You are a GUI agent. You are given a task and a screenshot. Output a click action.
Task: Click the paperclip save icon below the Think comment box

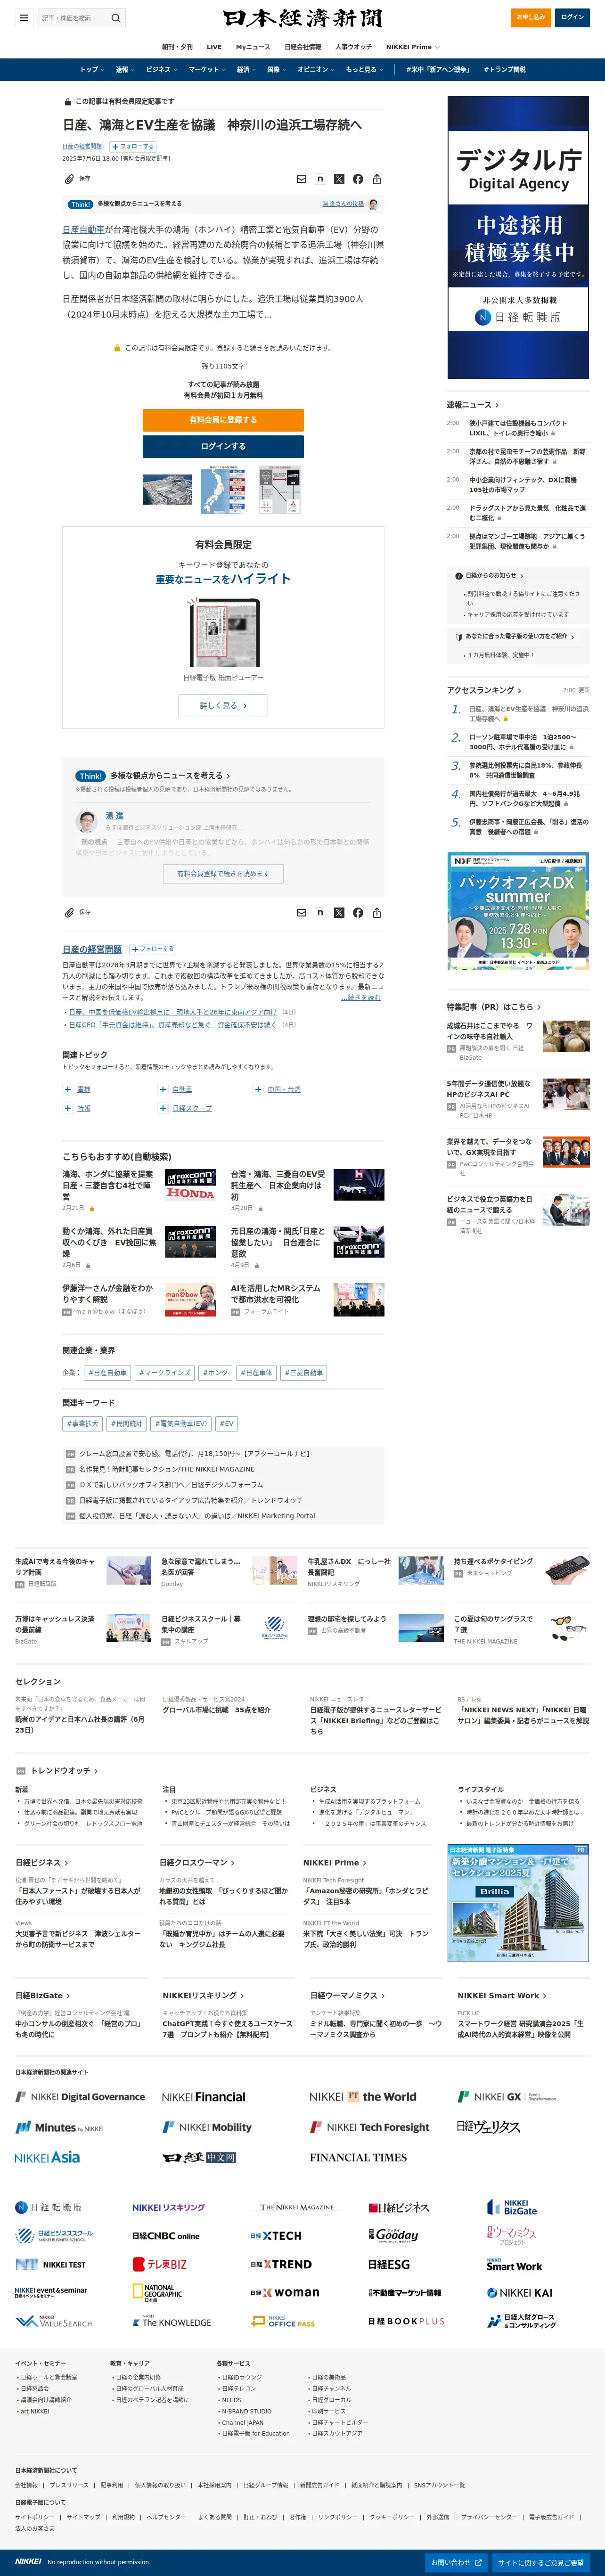coord(69,912)
